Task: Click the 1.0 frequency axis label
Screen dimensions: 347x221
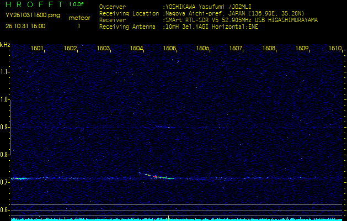Action: point(5,100)
